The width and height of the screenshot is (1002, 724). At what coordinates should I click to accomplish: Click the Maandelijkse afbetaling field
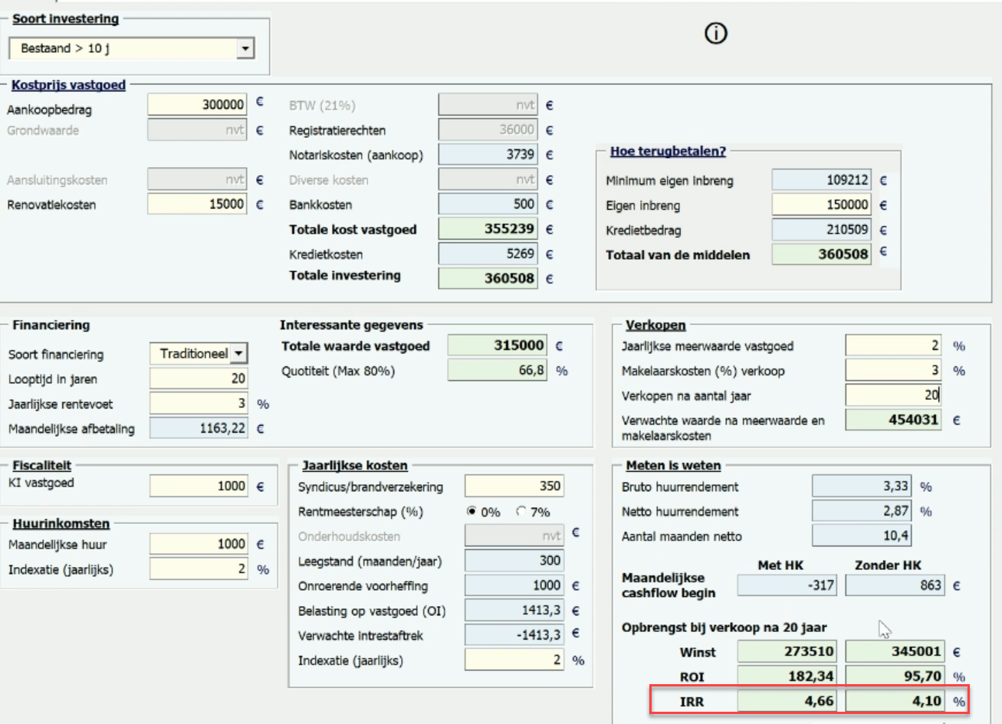[x=199, y=428]
